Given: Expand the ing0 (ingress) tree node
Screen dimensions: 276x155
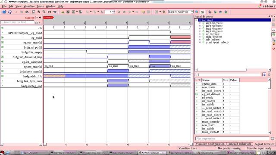Looking at the screenshot, I should pyautogui.click(x=200, y=23).
